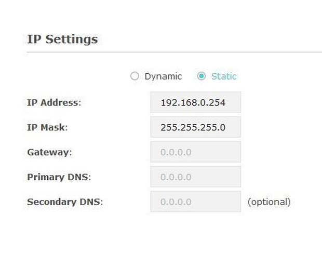The height and width of the screenshot is (254, 322).
Task: Click the divider line under IP Settings
Action: point(174,52)
